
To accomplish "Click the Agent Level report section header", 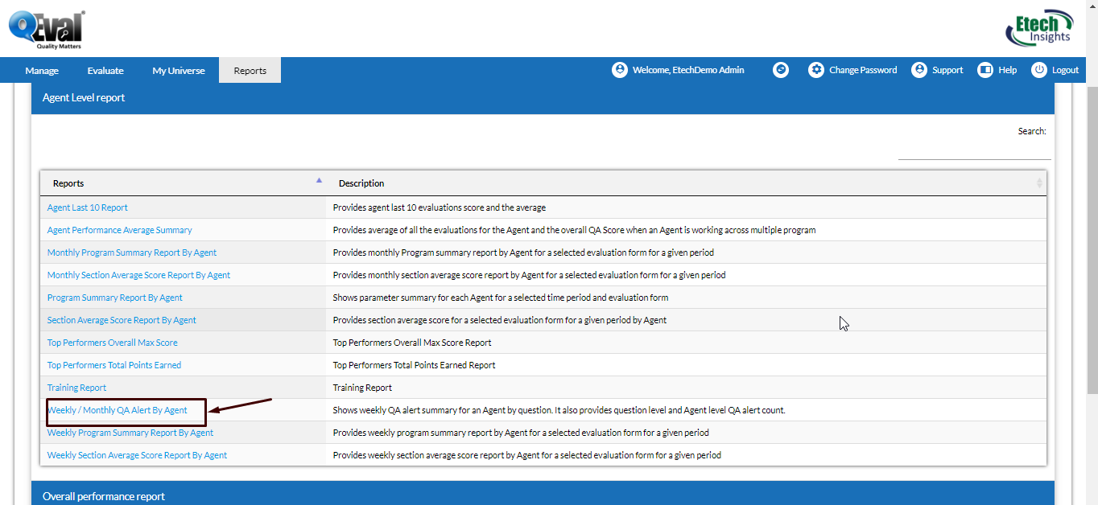I will pyautogui.click(x=542, y=97).
